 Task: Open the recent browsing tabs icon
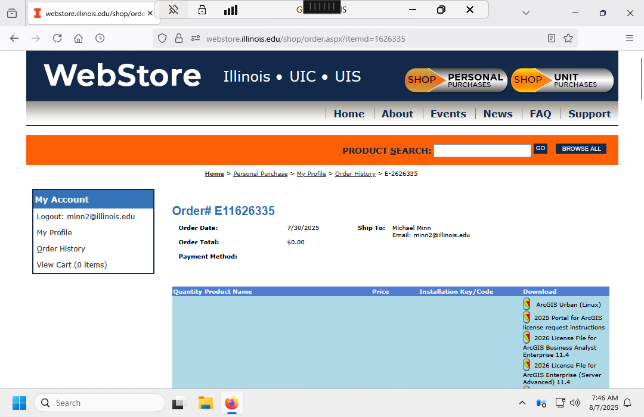tap(13, 13)
